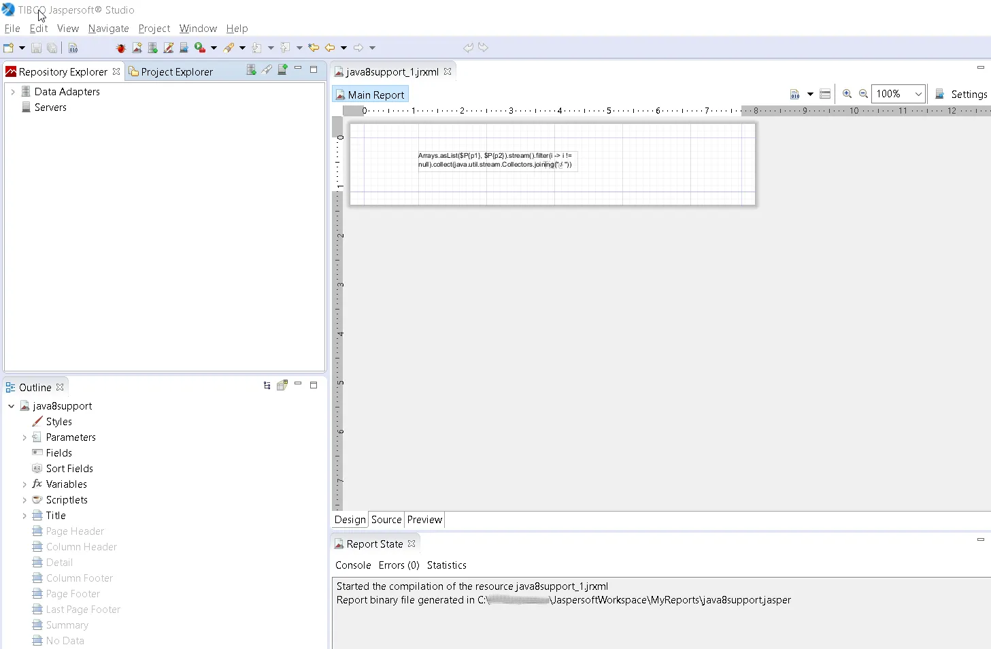Expand the Scriptlets outline node
991x649 pixels.
pos(24,500)
